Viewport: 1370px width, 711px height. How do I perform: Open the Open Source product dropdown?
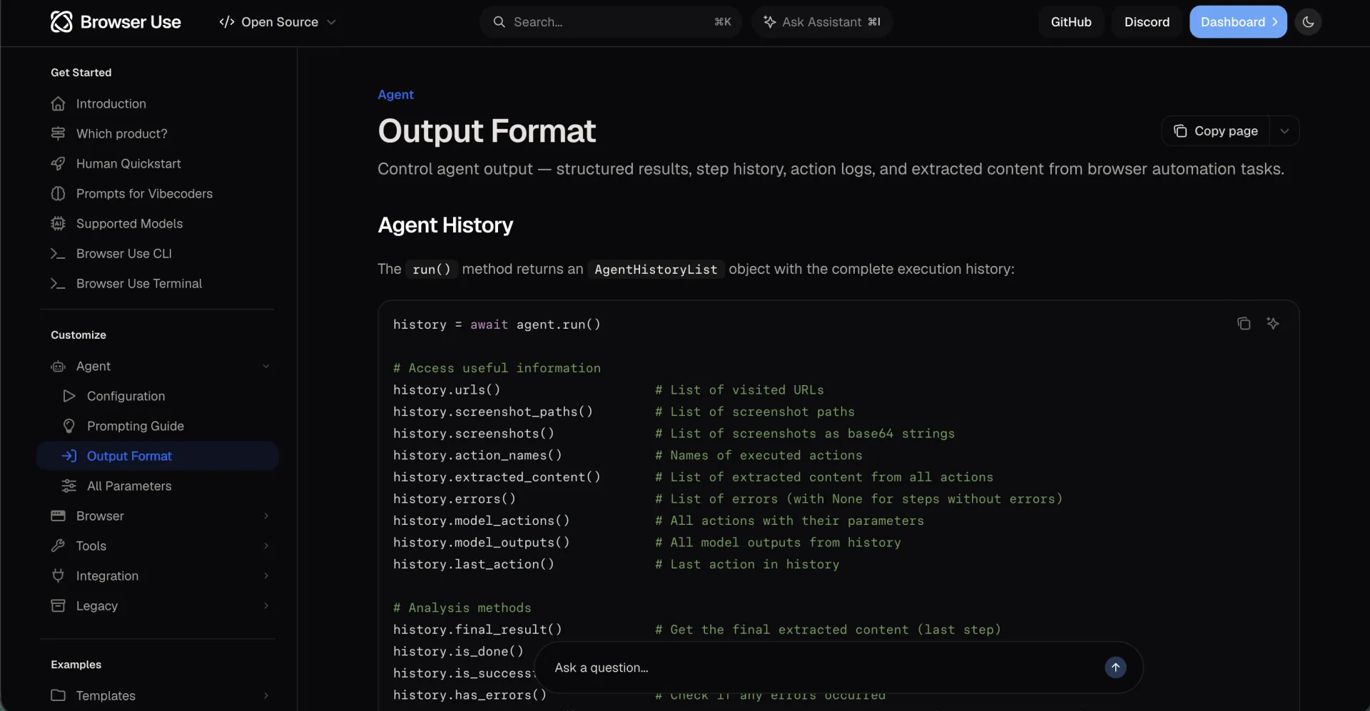(x=278, y=22)
